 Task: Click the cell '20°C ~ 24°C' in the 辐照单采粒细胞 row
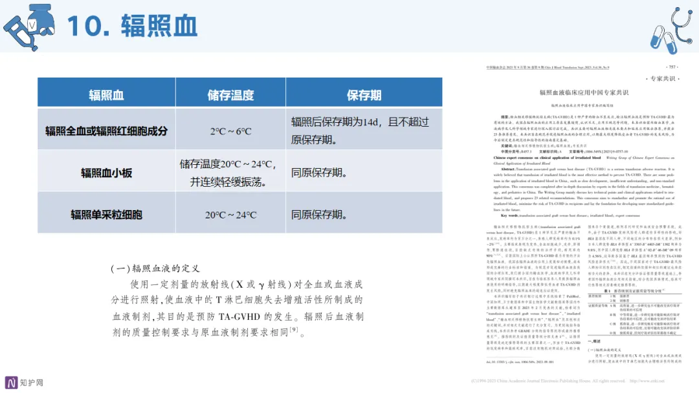point(230,215)
